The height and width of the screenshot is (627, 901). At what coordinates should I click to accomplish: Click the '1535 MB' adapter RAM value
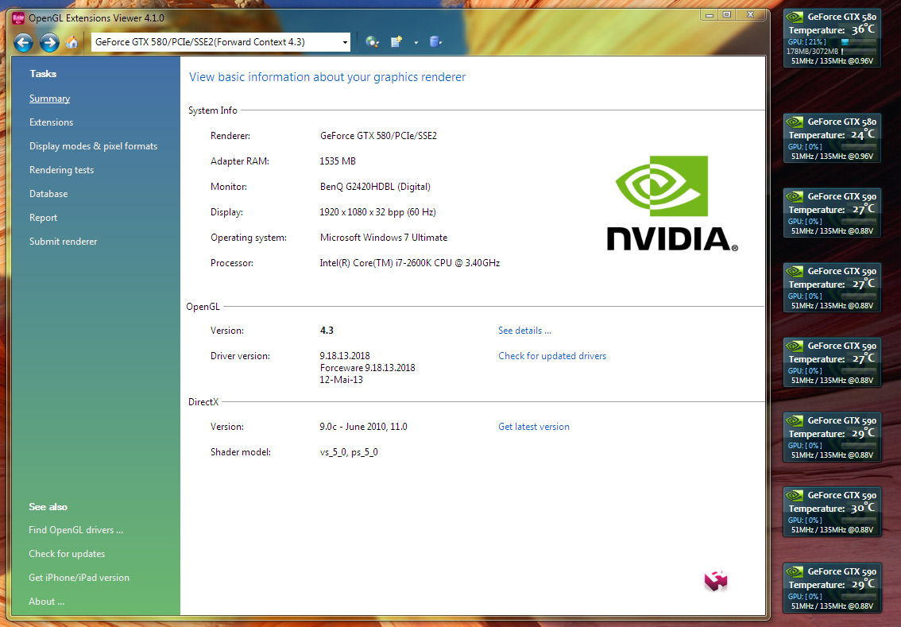coord(338,161)
